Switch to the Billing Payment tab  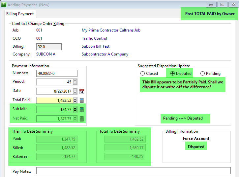tap(20, 14)
